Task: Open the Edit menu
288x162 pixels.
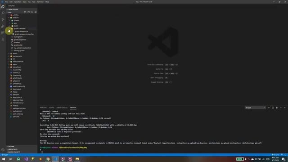Action: pos(11,2)
